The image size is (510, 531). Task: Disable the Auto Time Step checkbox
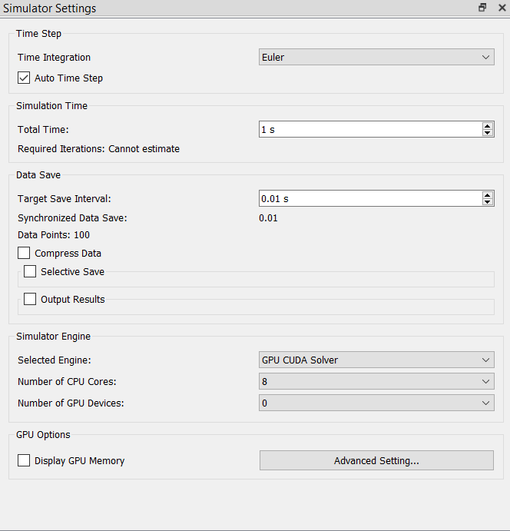coord(24,78)
